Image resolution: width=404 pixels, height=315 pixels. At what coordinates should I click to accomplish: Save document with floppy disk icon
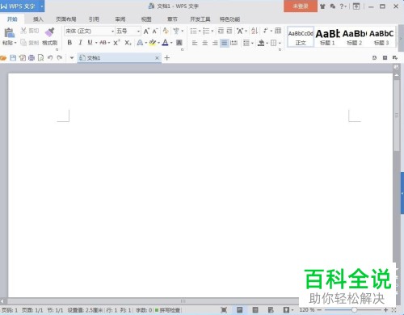click(13, 57)
